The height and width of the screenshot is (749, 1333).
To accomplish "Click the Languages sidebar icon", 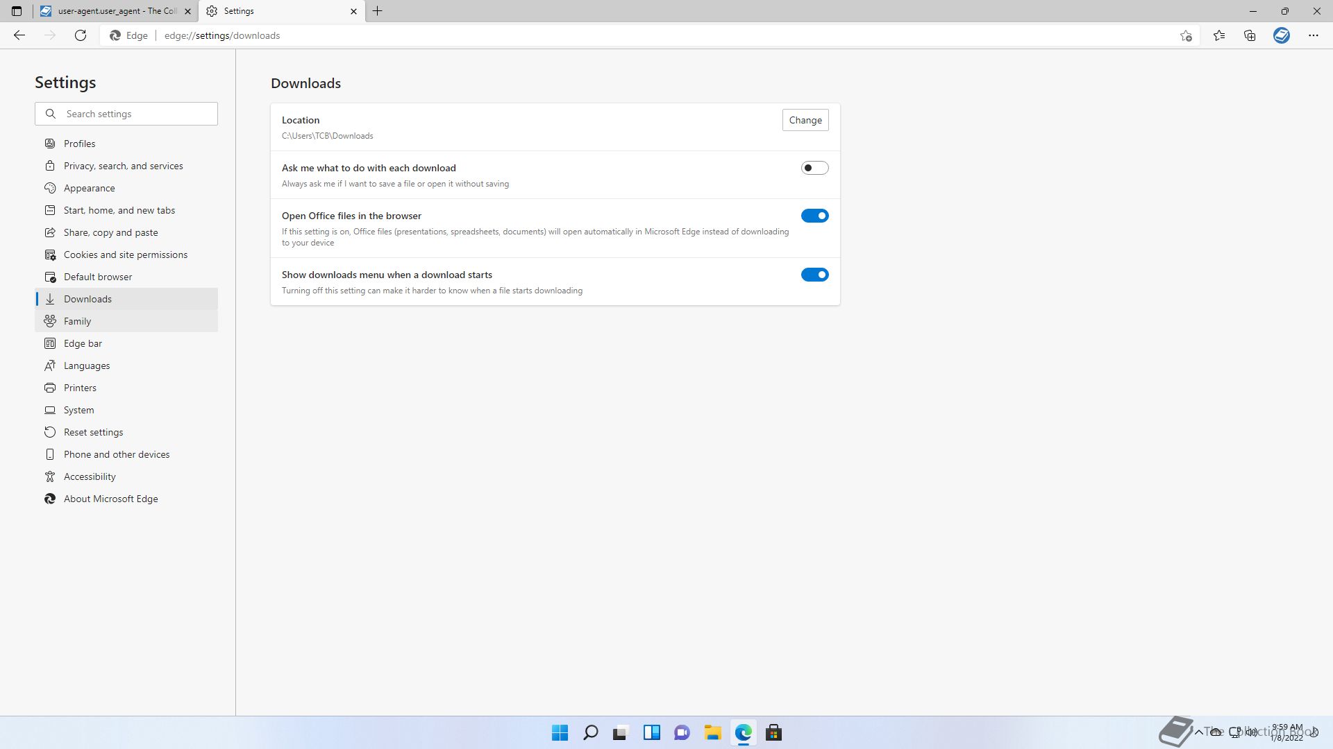I will [50, 365].
